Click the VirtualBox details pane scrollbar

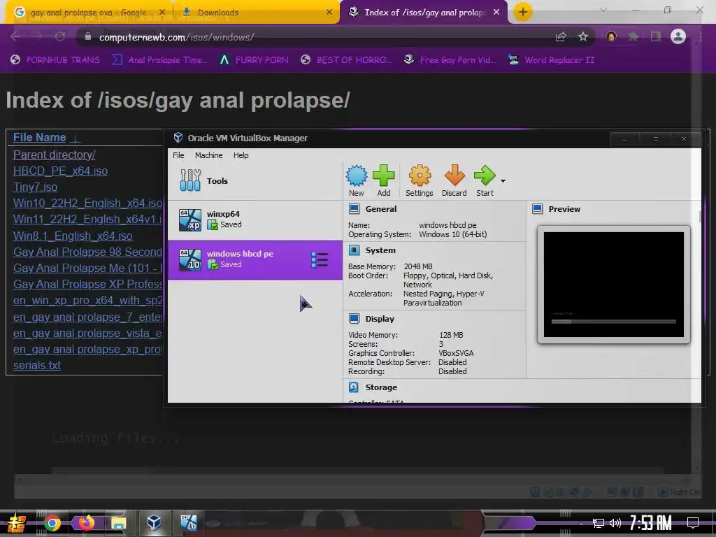point(699,217)
